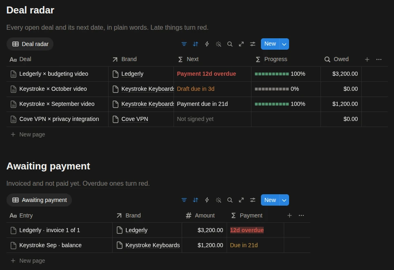Click page icon of Keystroke Sep · balance

pyautogui.click(x=13, y=245)
